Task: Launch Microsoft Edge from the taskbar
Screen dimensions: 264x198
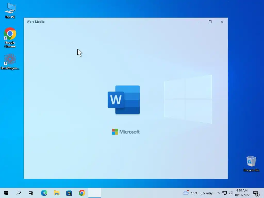Action: [44, 193]
